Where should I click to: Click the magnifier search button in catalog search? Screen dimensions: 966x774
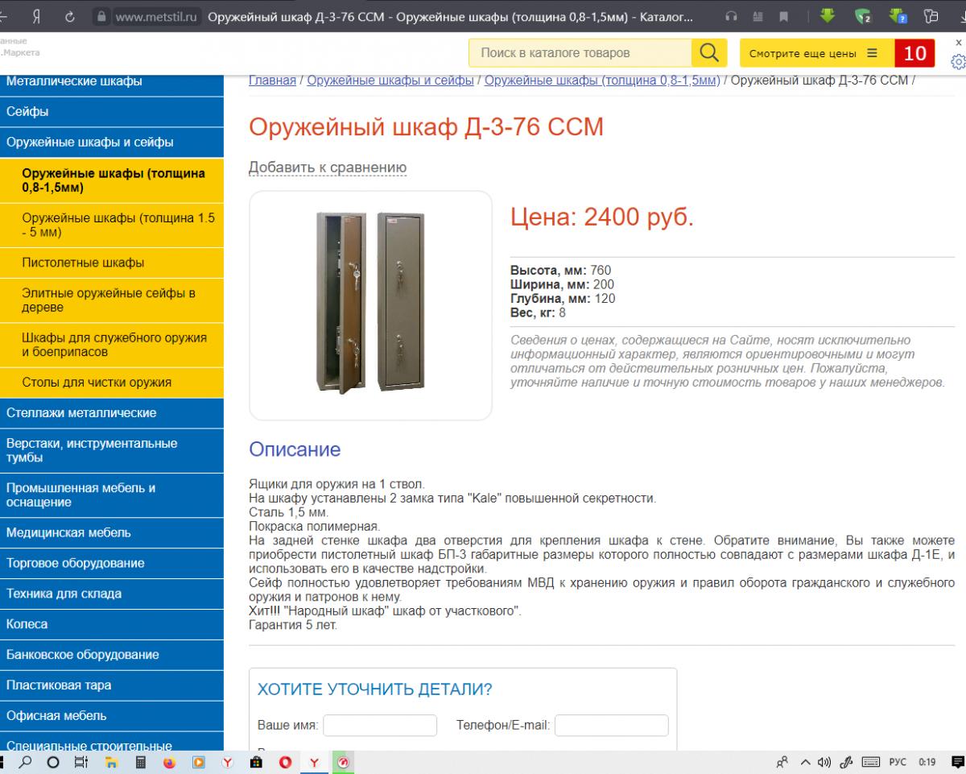pos(708,53)
